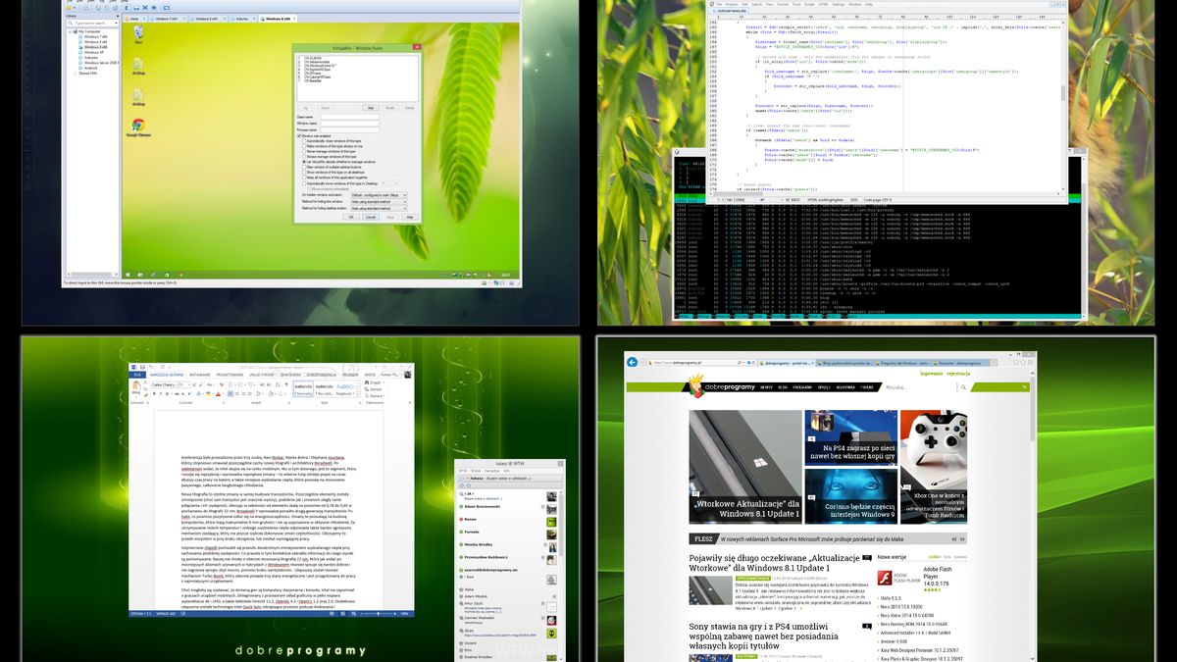Viewport: 1177px width, 662px height.
Task: Open Method for hiding taskbar button dropdown
Action: pyautogui.click(x=379, y=208)
